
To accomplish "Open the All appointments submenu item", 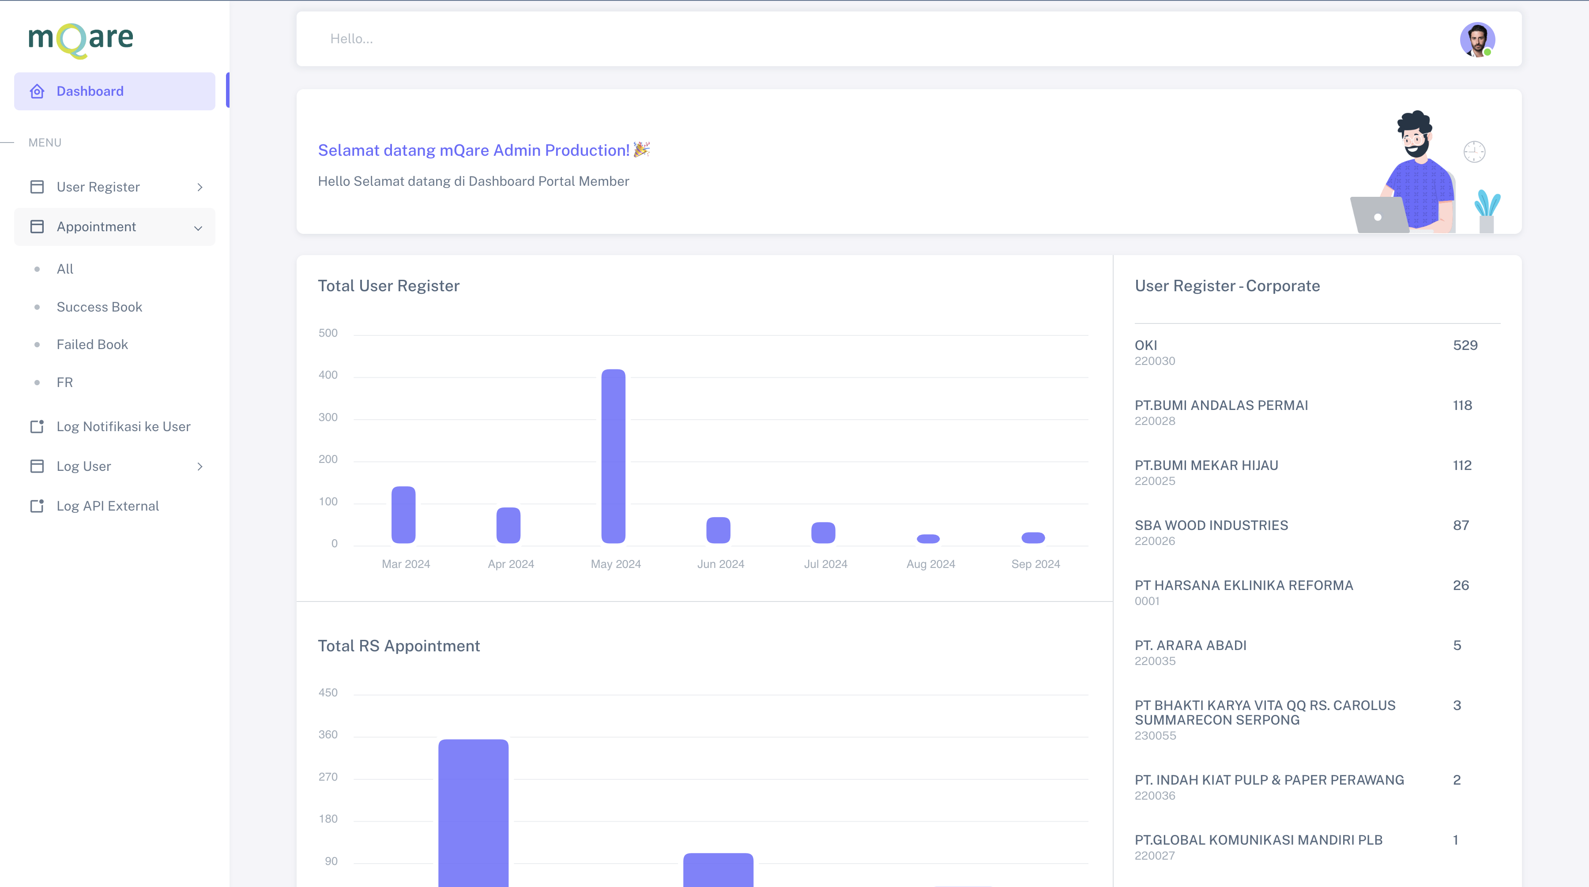I will pyautogui.click(x=65, y=269).
